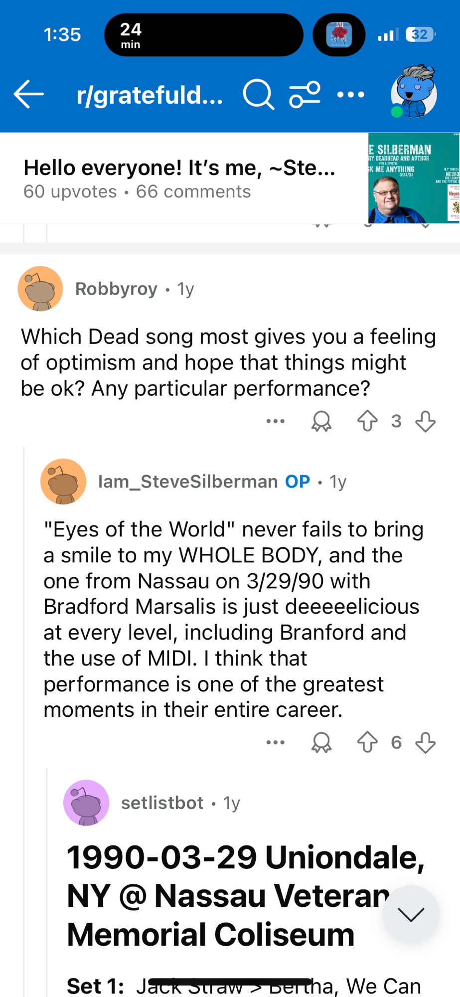Open setlistbot's profile avatar
The height and width of the screenshot is (997, 460).
coord(86,803)
